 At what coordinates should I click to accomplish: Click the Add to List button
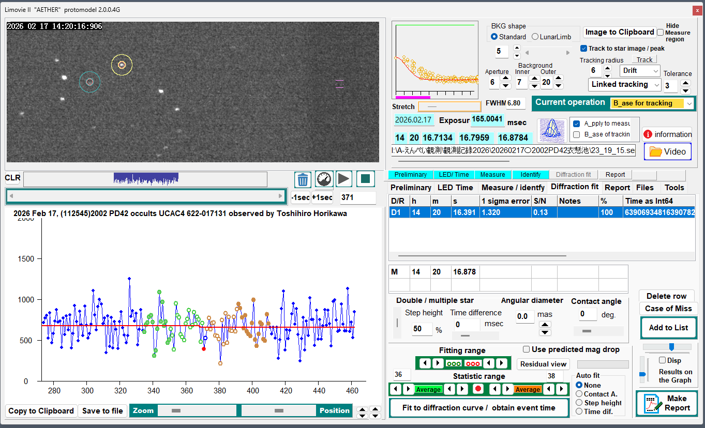click(x=668, y=328)
